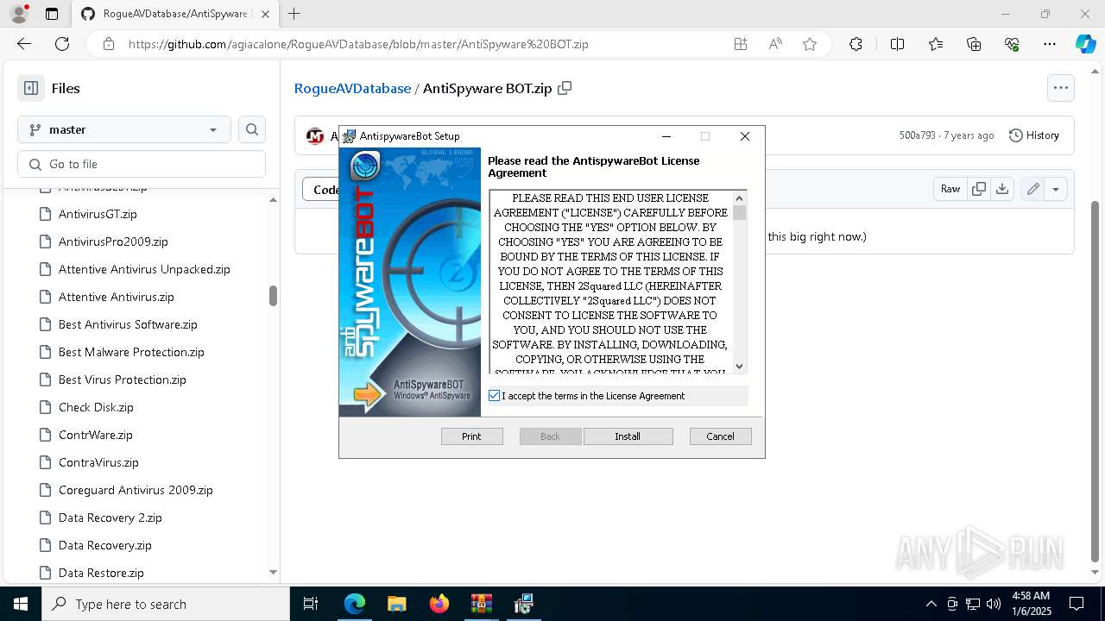The width and height of the screenshot is (1105, 621).
Task: Click Install in AntispywareBot Setup
Action: pyautogui.click(x=628, y=436)
